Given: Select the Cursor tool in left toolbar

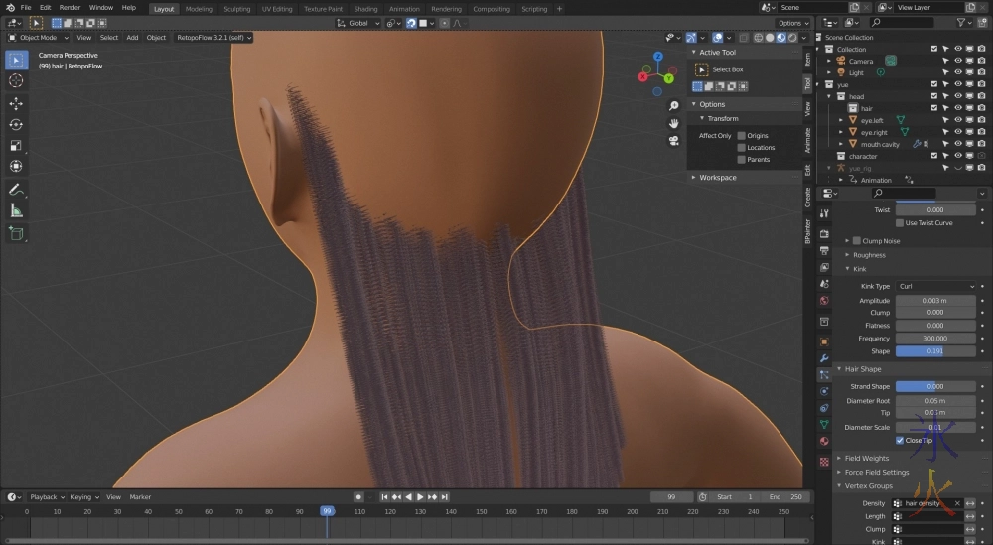Looking at the screenshot, I should [x=16, y=80].
